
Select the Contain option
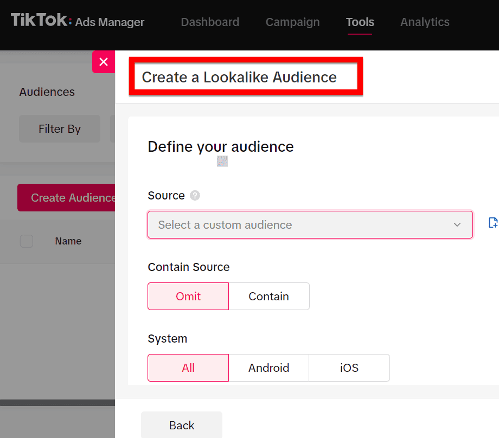269,296
